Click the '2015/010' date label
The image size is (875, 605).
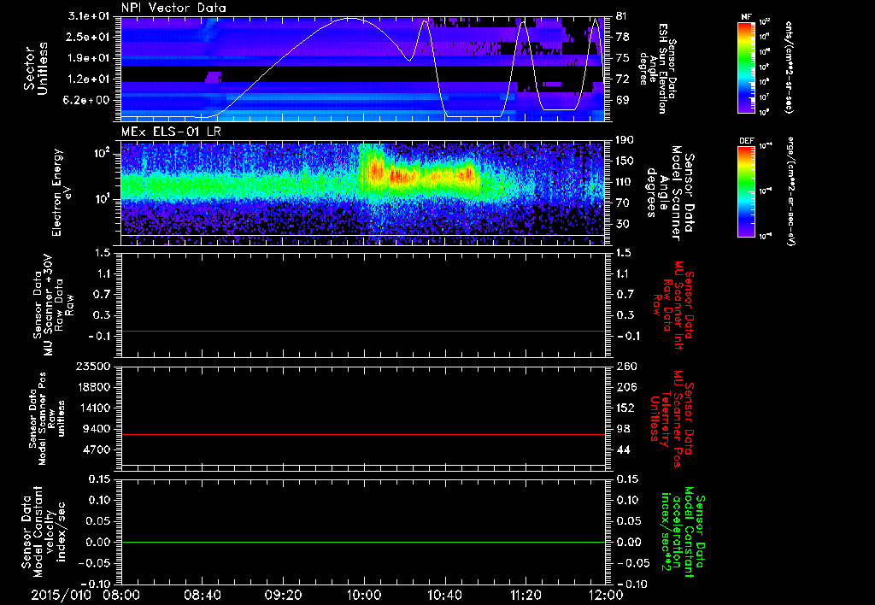[61, 595]
